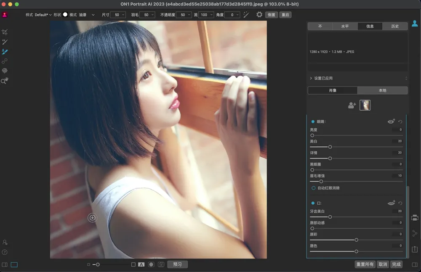Switch to the 本地 tab
Screen dimensions: 421x272
pos(382,90)
